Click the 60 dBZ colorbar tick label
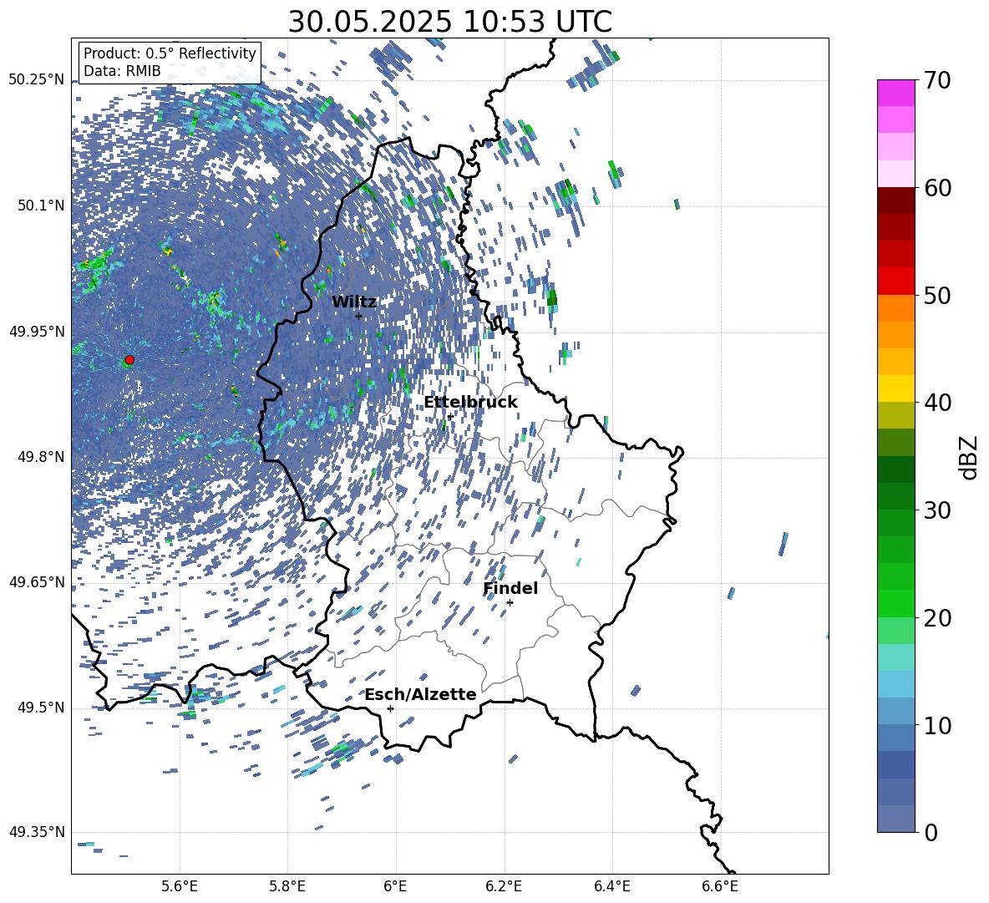Viewport: 989px width, 903px height. click(938, 188)
